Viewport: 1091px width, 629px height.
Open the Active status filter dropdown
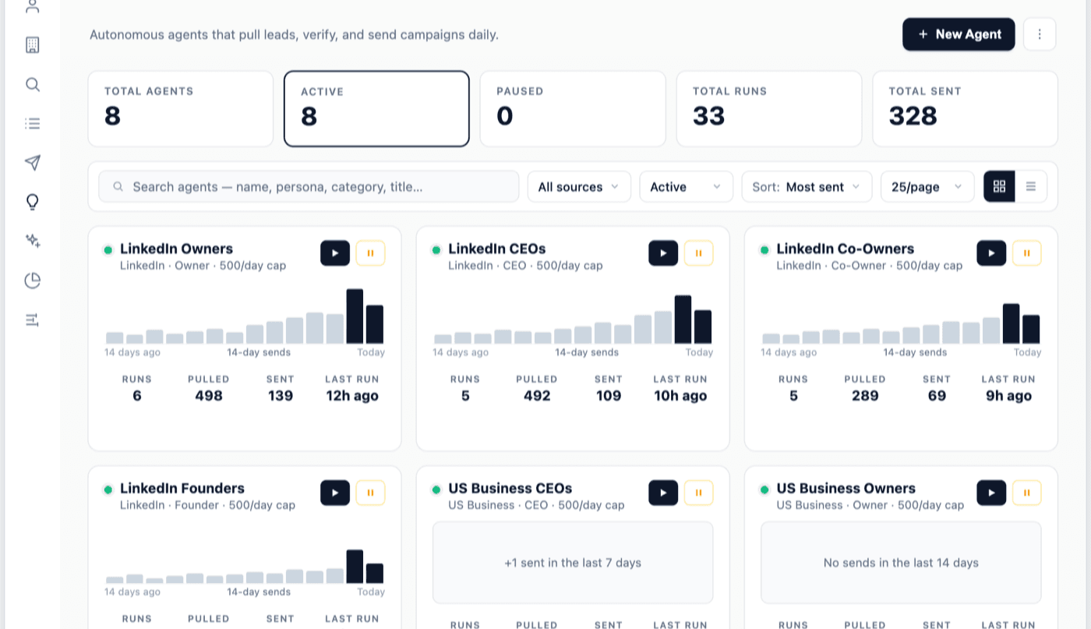pyautogui.click(x=687, y=187)
